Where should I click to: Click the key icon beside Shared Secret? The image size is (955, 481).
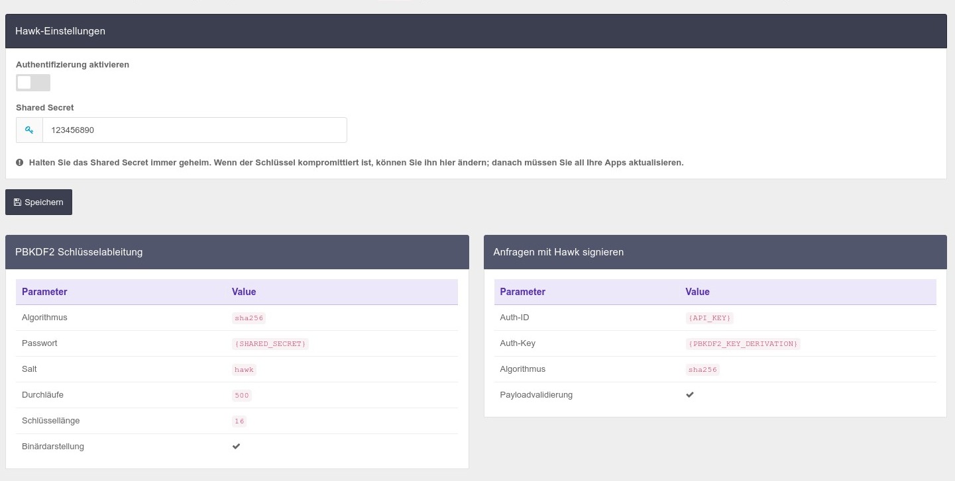click(x=29, y=130)
